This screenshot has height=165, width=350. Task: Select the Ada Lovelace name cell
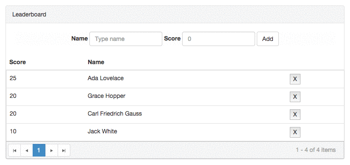point(106,78)
